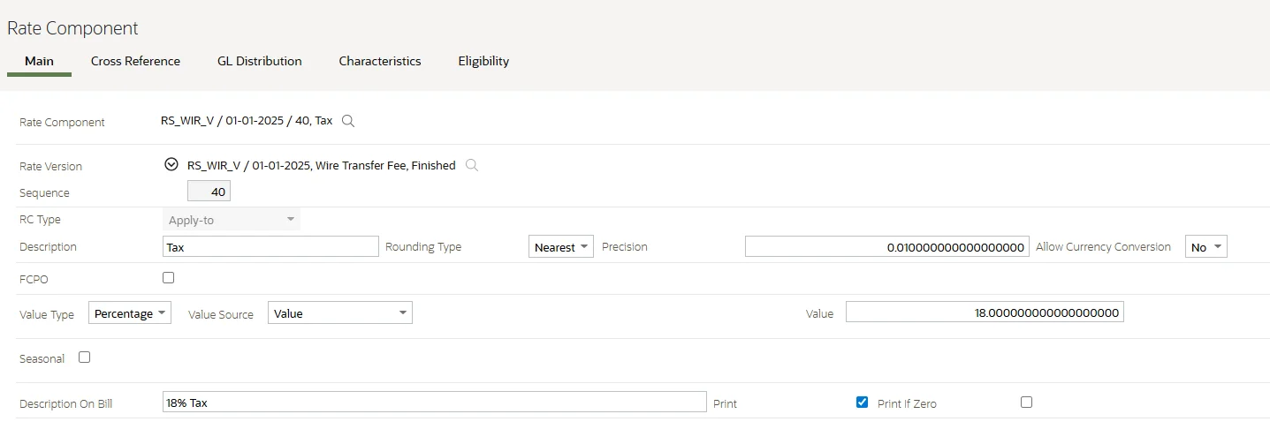Open the Rate Version context menu chevron
Screen dimensions: 1270x444
171,165
